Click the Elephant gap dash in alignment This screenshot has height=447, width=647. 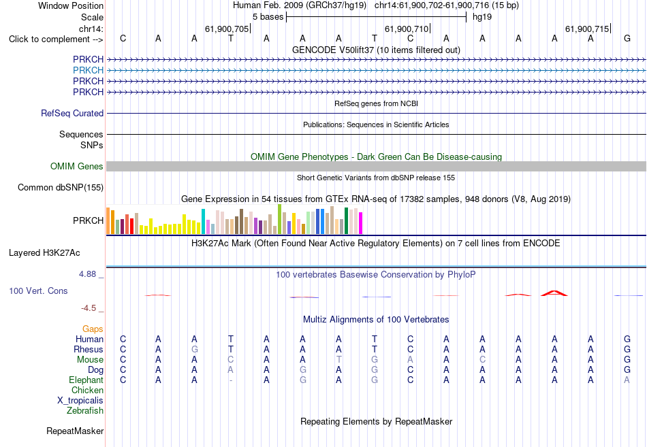coord(231,380)
